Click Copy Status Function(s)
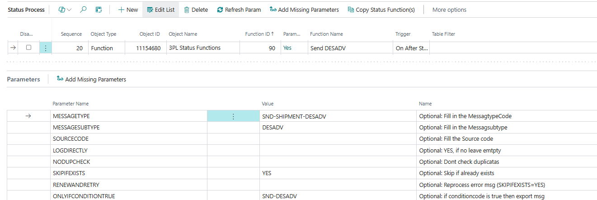Viewport: 597px width, 200px height. [381, 10]
